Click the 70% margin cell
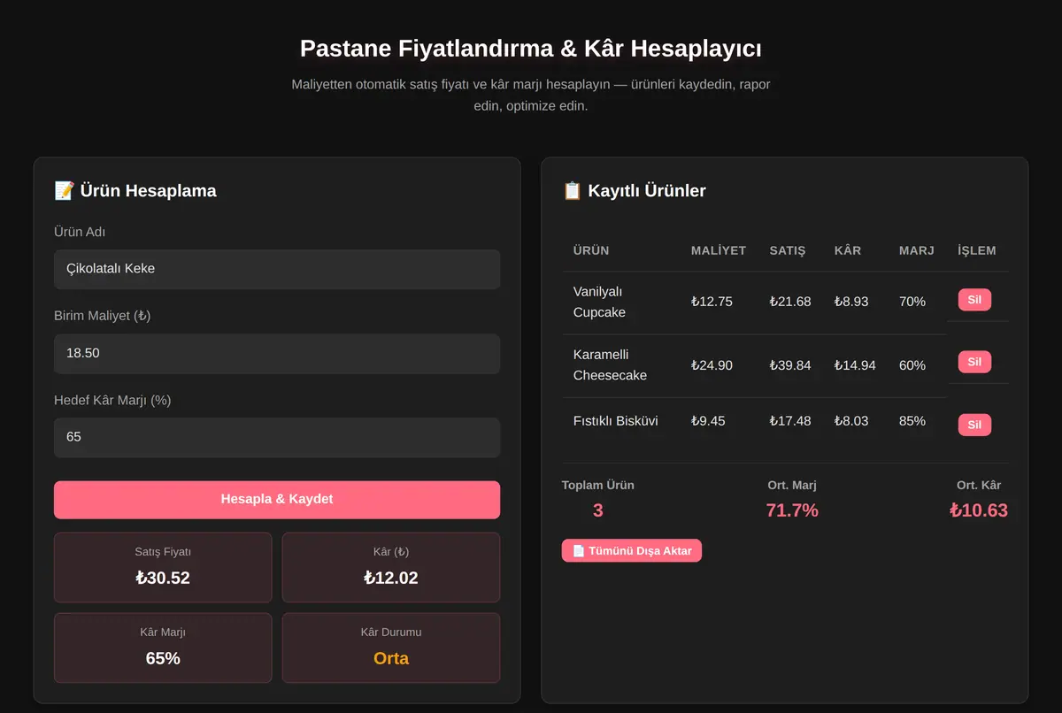 click(912, 302)
